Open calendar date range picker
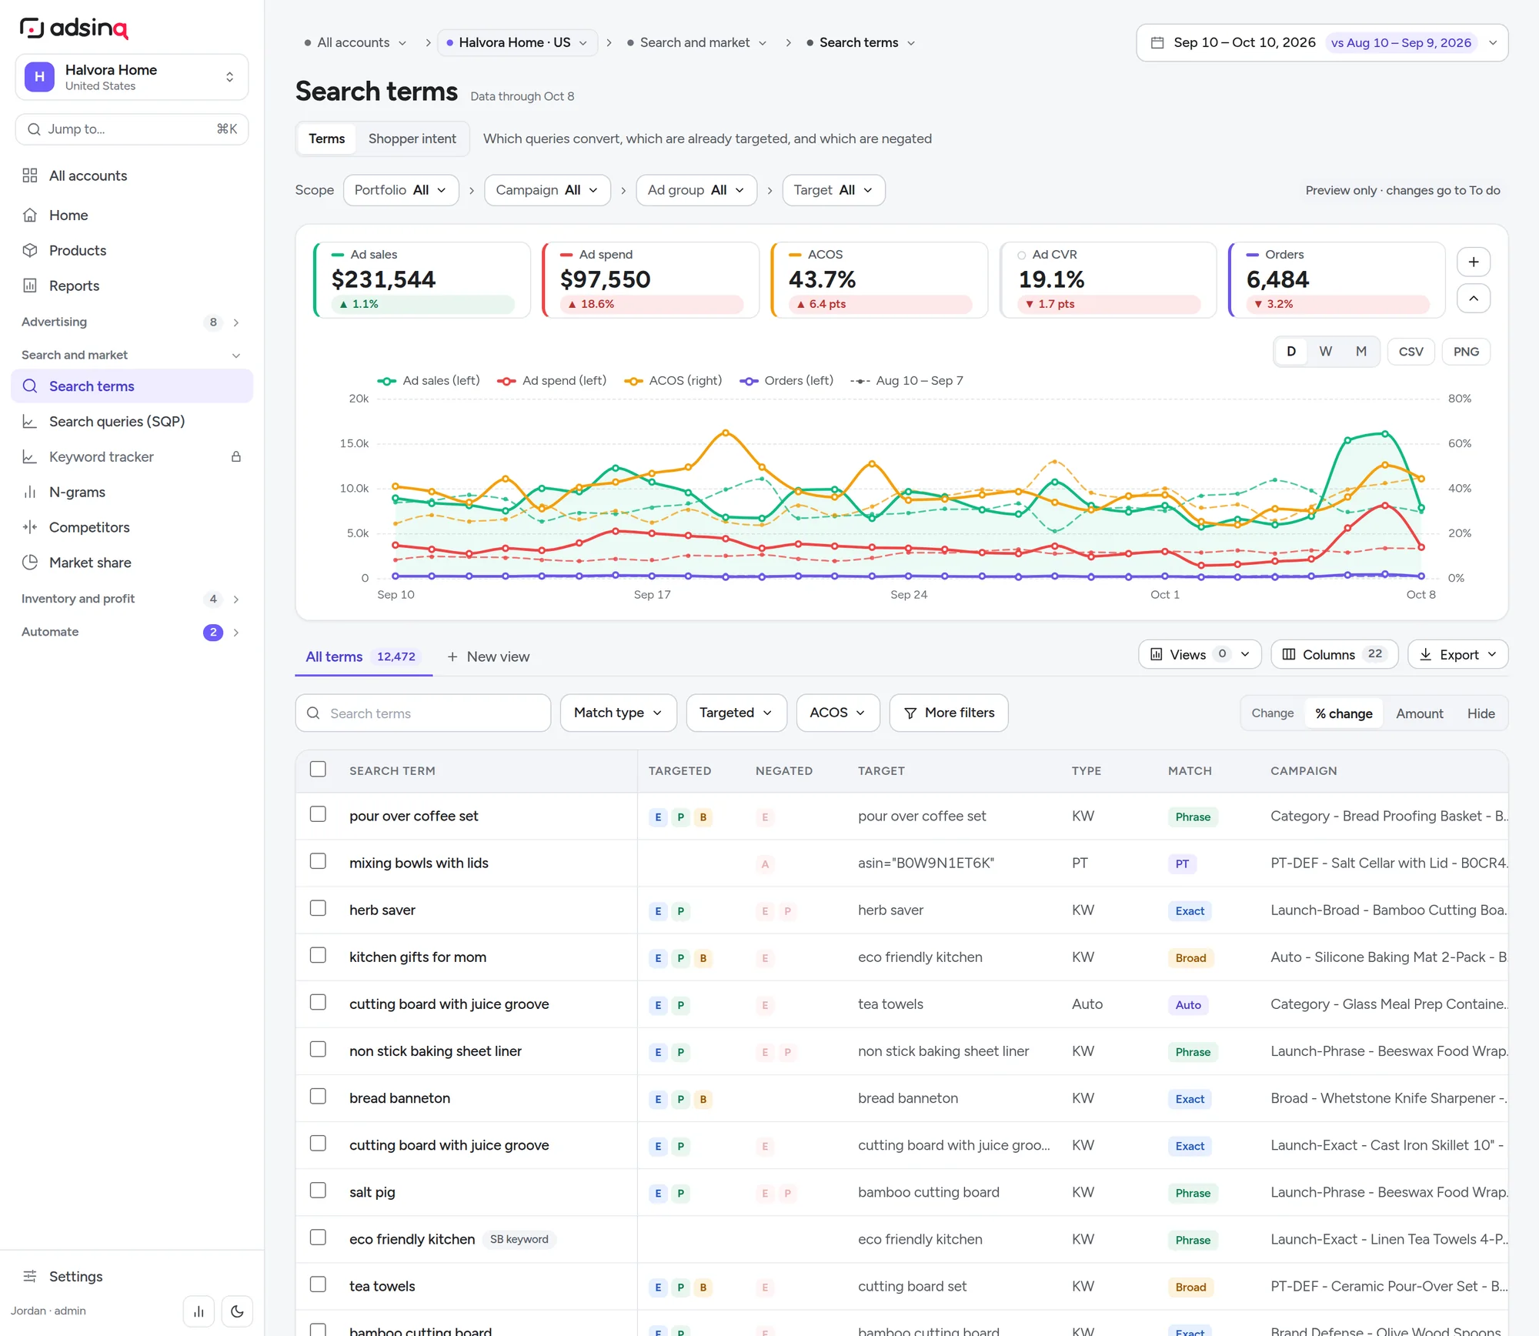Image resolution: width=1539 pixels, height=1336 pixels. point(1322,43)
